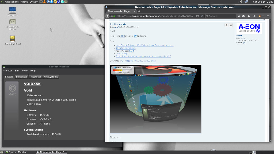Open the PowerPC fixes 6.0-4 link

(132, 51)
